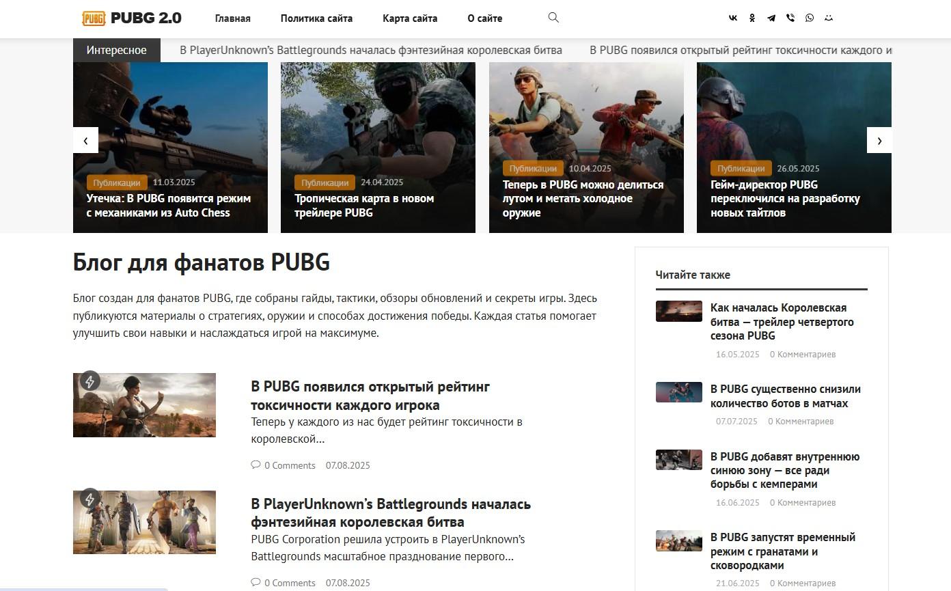Open ticker headline about фэнтезийная королевская битва

coord(371,50)
